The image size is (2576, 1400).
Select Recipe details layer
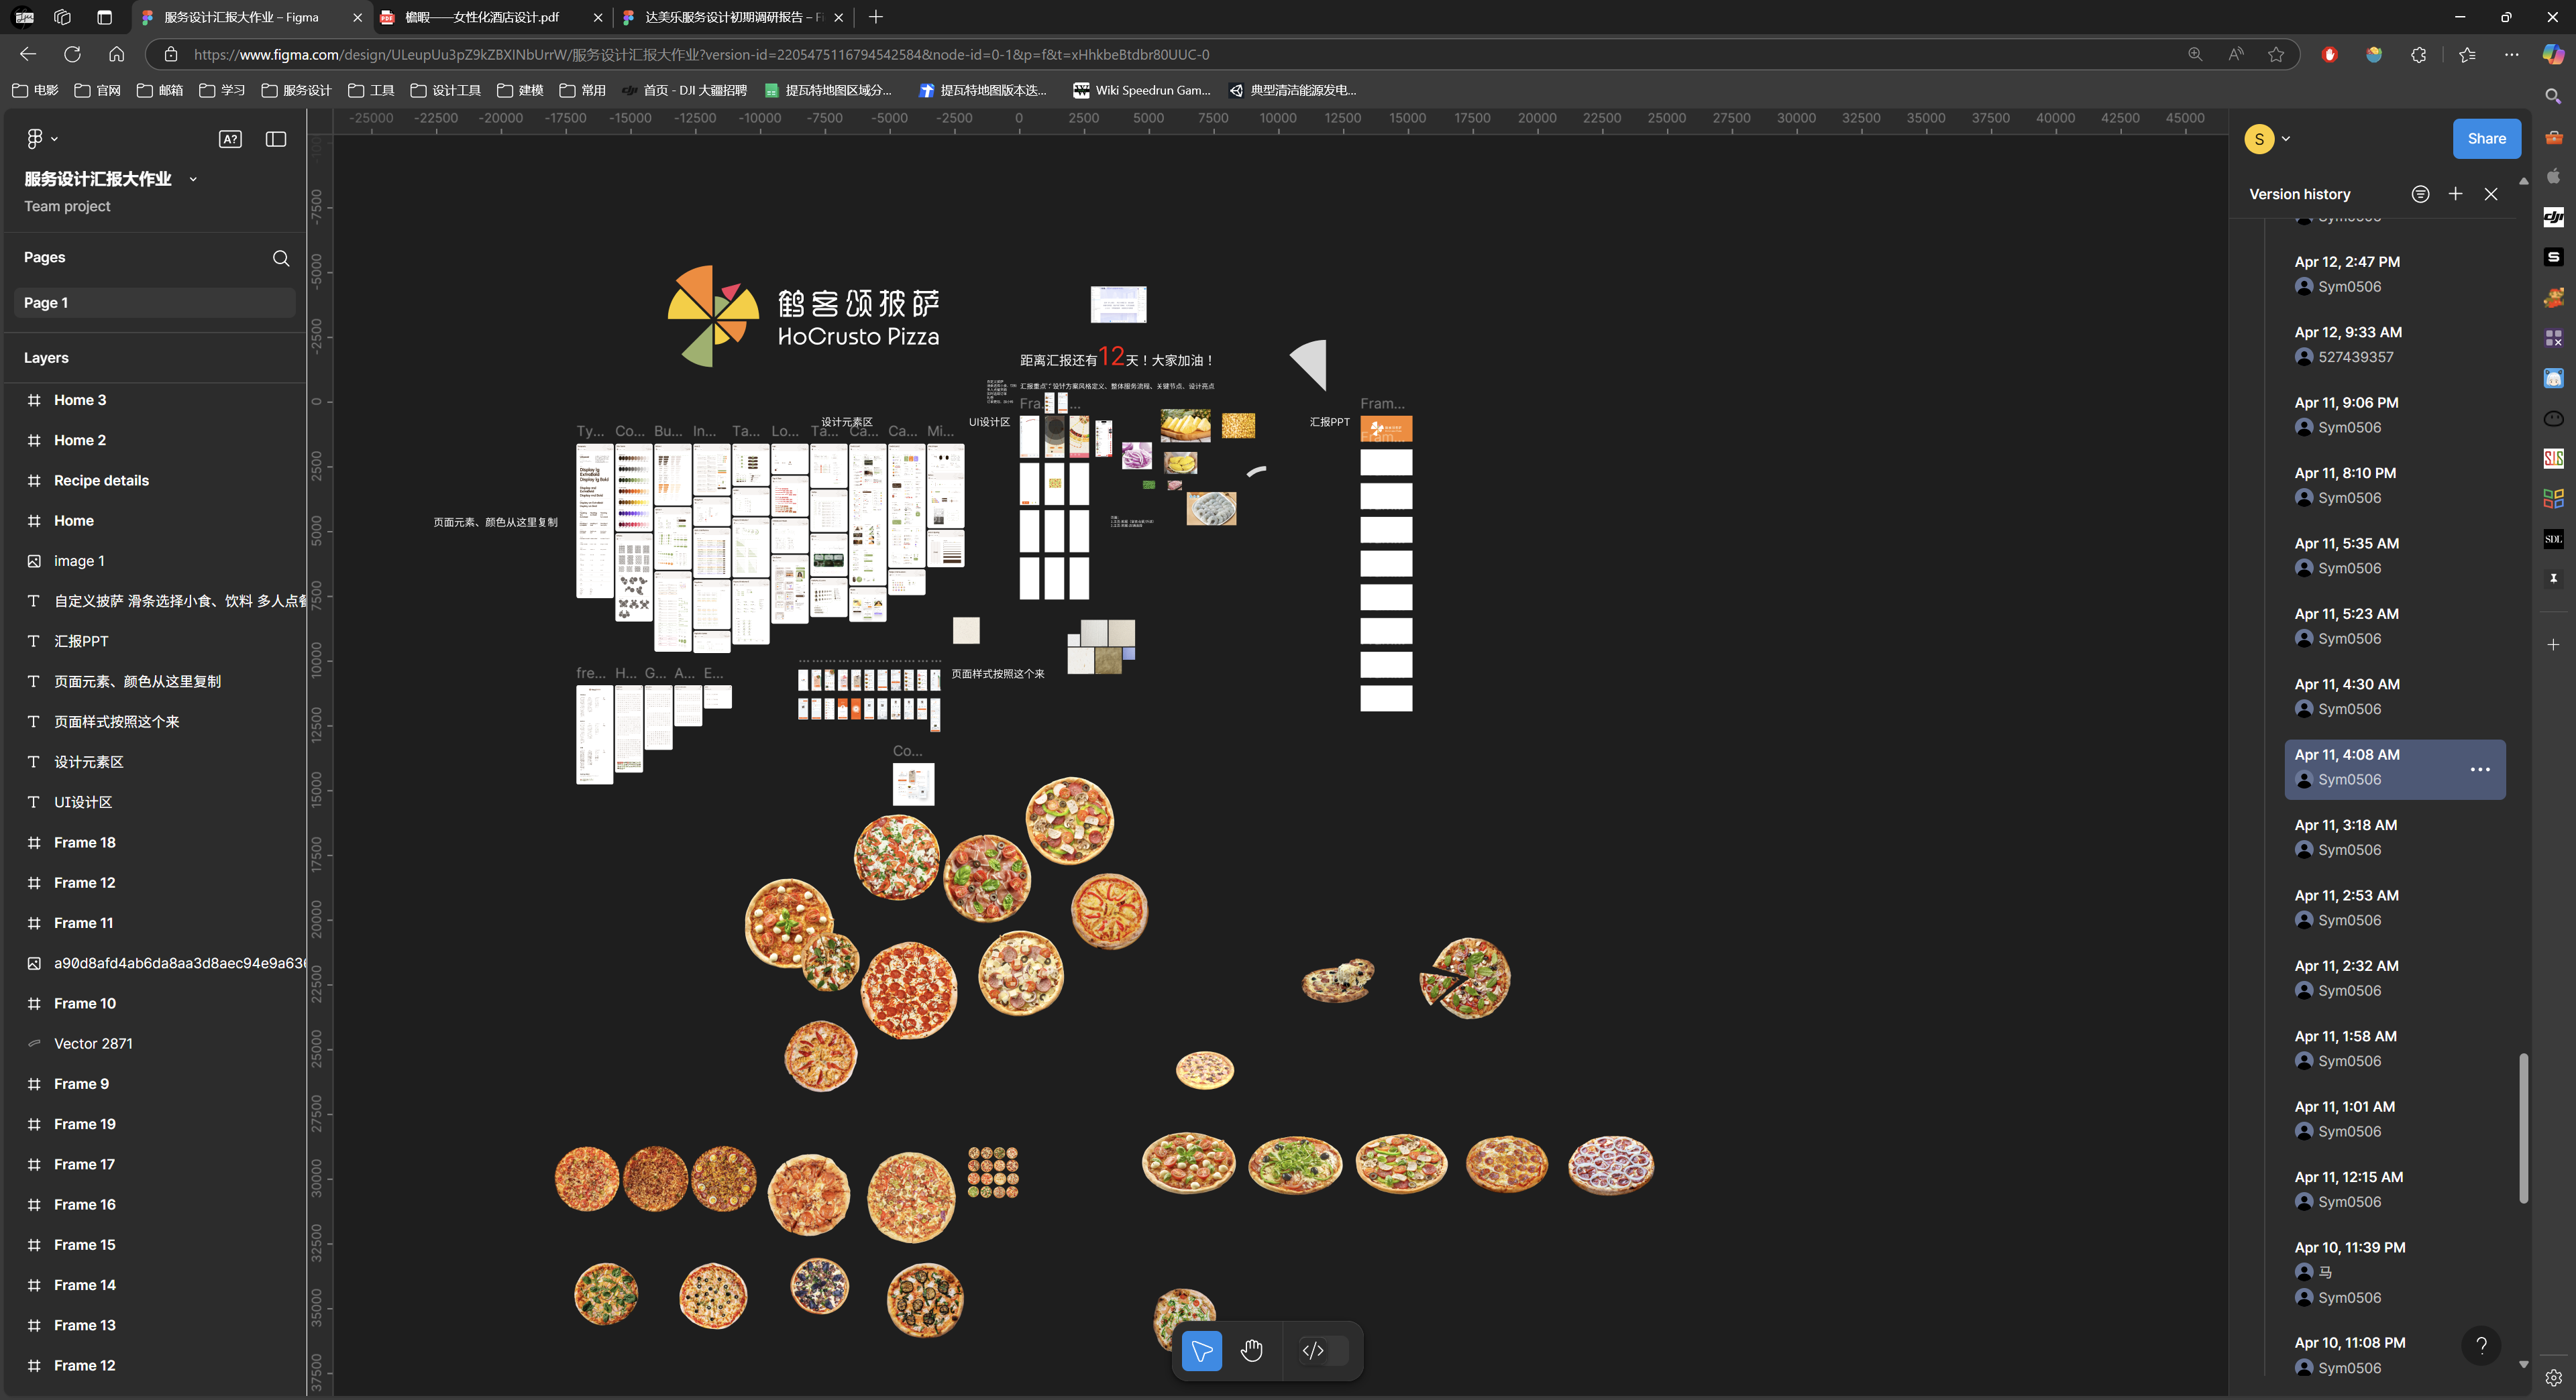pyautogui.click(x=101, y=481)
